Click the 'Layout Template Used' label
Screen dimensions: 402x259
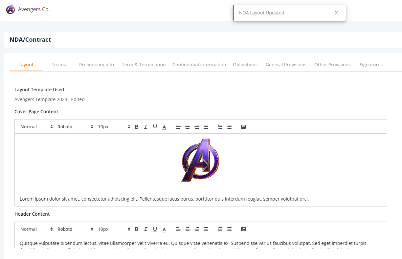pos(39,90)
